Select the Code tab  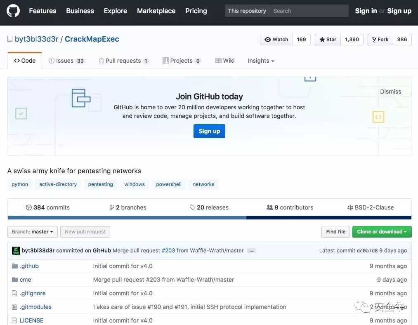coord(25,61)
